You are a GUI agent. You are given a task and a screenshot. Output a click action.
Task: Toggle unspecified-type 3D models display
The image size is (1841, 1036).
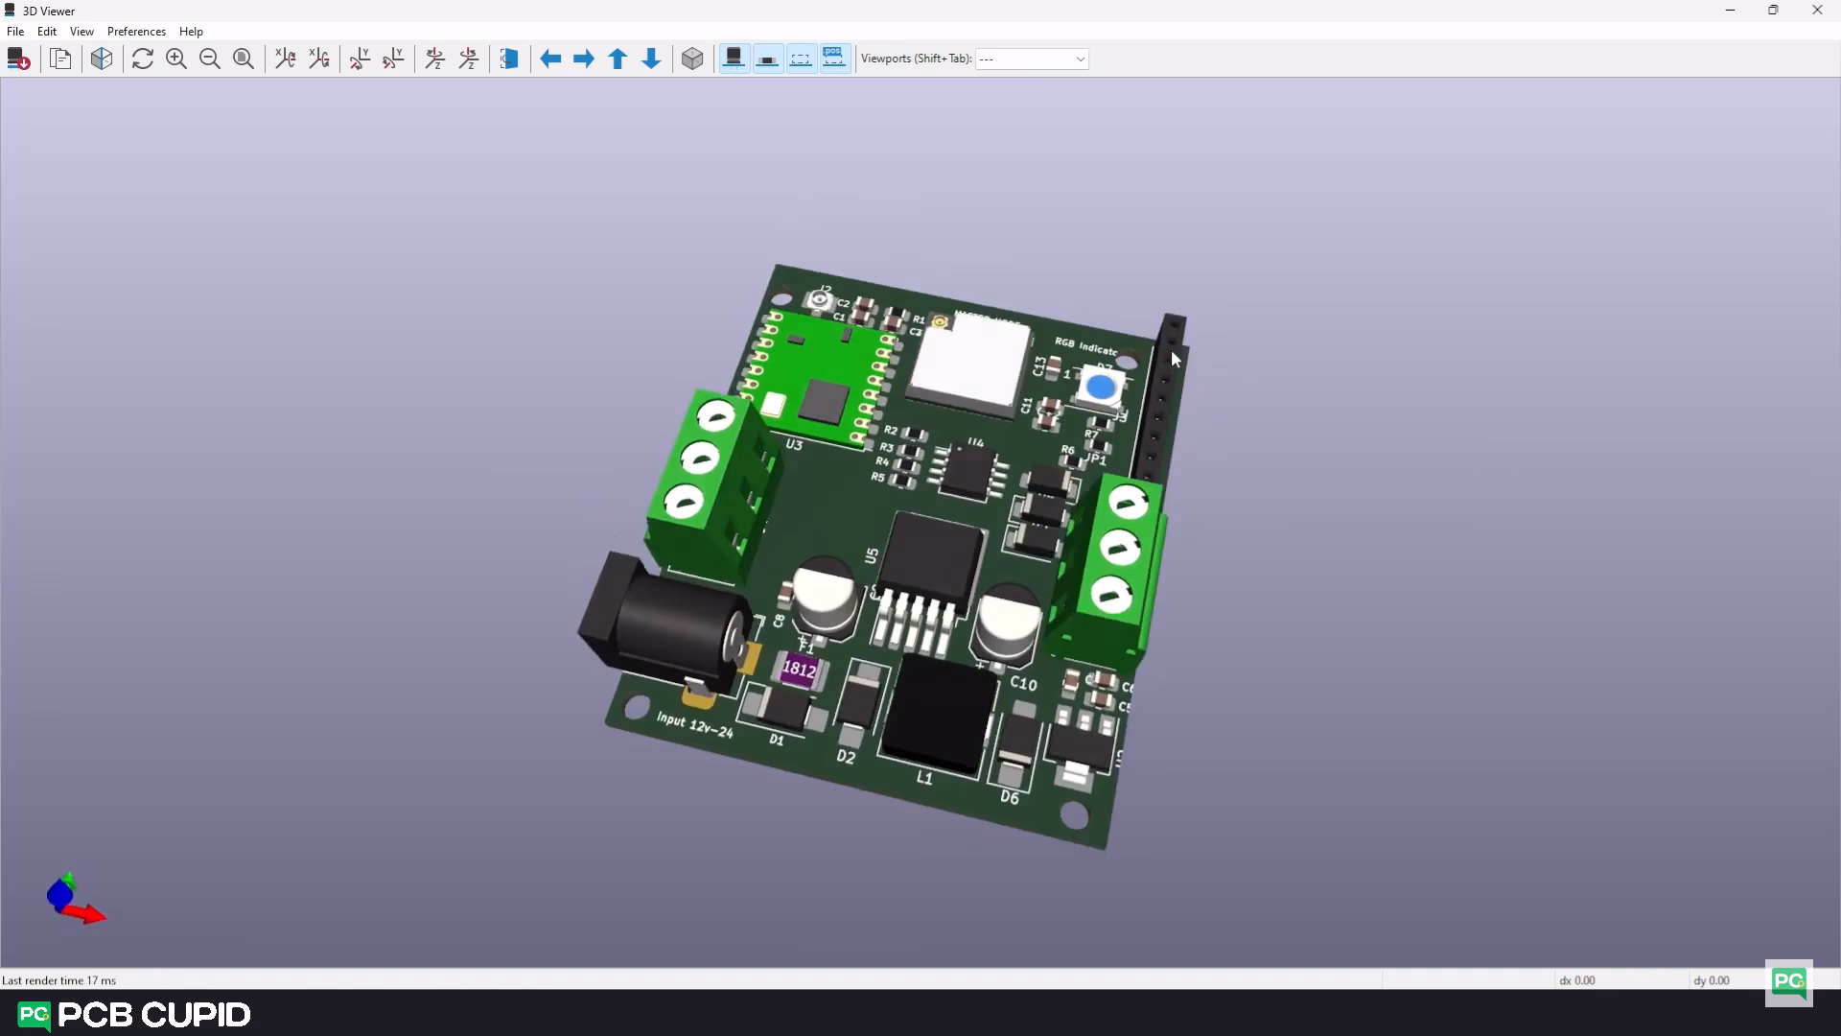802,59
